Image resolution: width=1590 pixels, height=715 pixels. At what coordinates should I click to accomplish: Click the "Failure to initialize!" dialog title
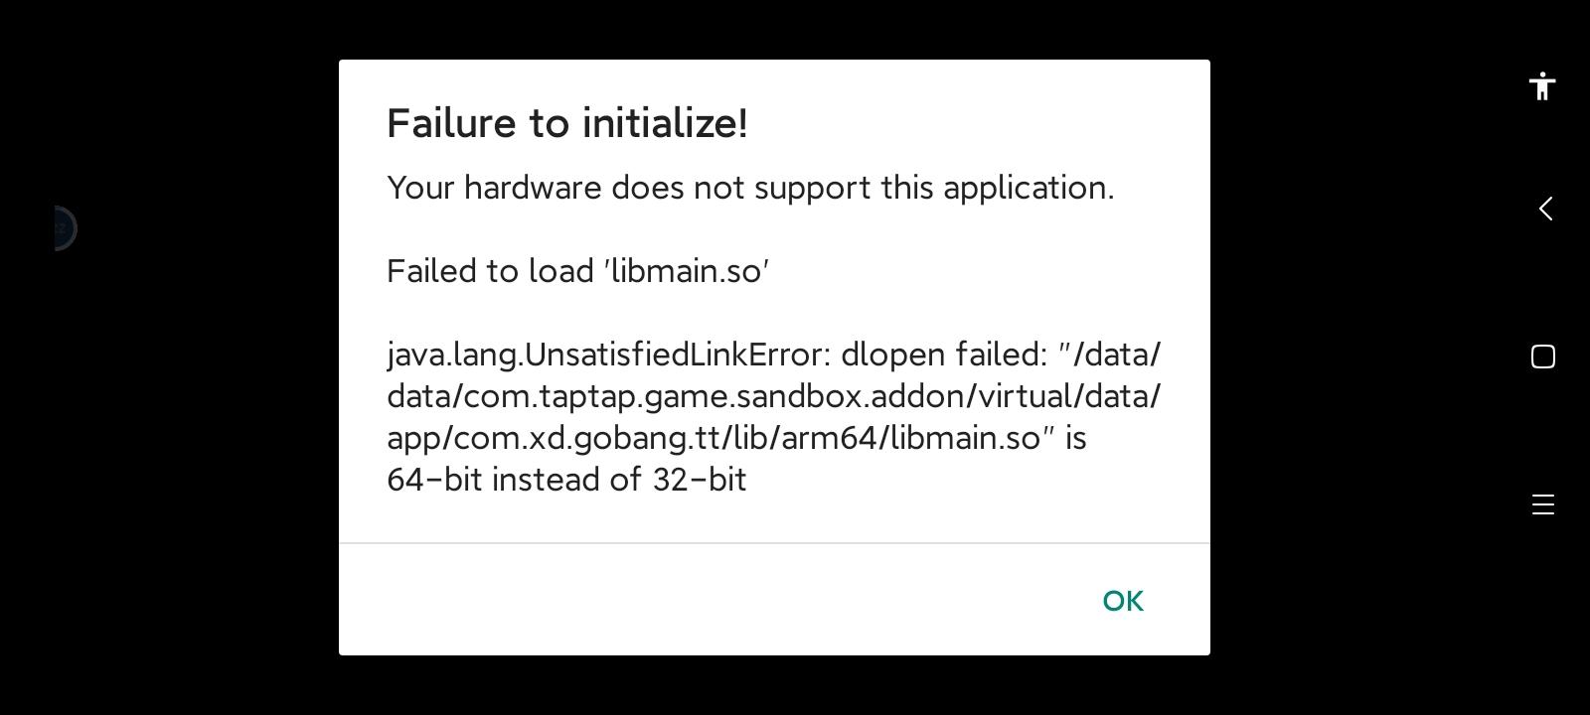click(566, 123)
